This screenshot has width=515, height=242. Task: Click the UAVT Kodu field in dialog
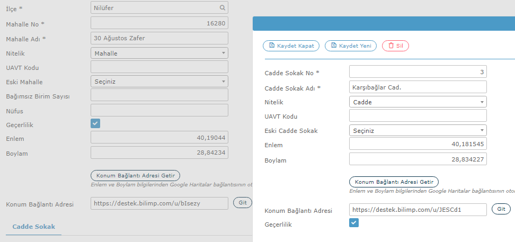(x=418, y=115)
